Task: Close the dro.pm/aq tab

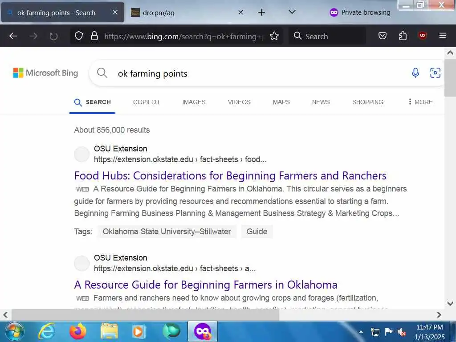Action: (240, 12)
